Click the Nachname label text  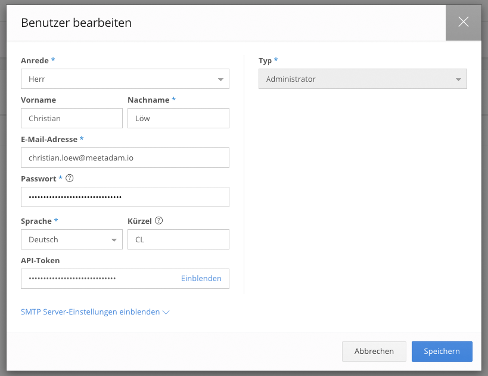148,100
